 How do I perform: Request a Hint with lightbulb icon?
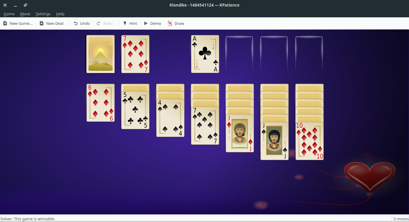tap(130, 23)
